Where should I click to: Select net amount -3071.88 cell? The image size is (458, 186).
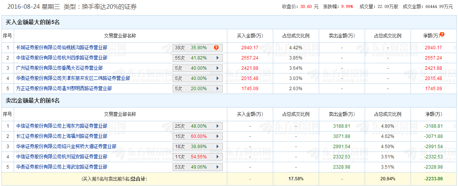(433, 136)
